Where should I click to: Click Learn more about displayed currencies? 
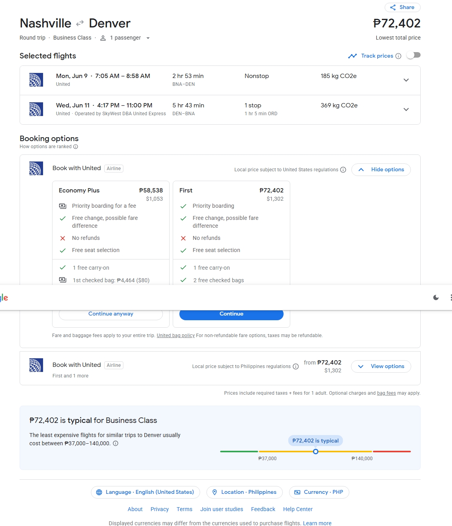pos(317,523)
